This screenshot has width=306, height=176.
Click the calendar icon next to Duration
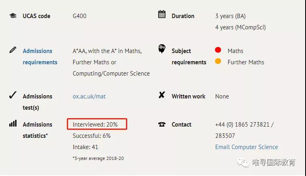click(x=162, y=14)
